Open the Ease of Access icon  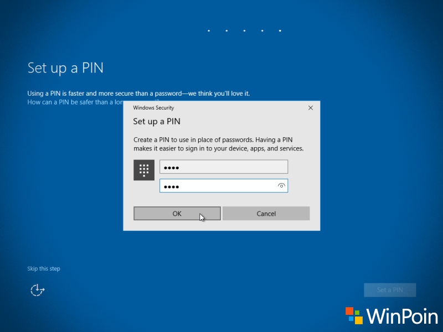pos(37,290)
